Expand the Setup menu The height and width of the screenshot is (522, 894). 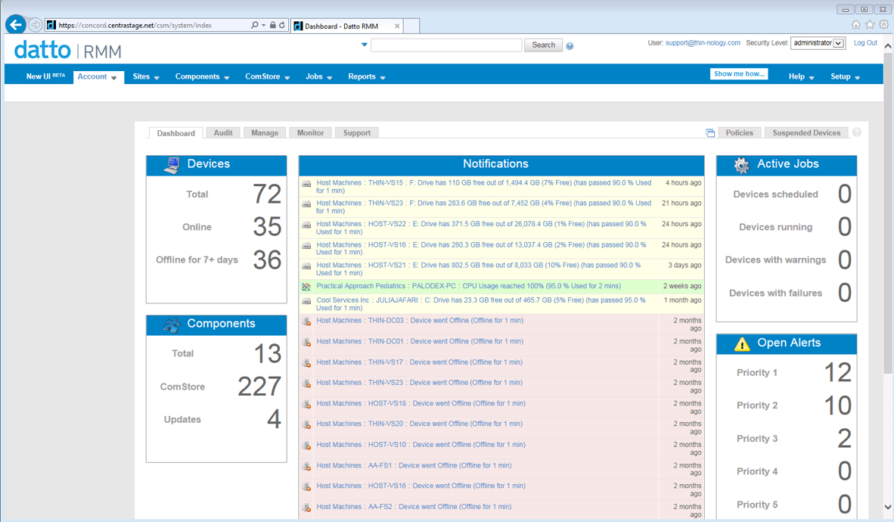pos(845,76)
